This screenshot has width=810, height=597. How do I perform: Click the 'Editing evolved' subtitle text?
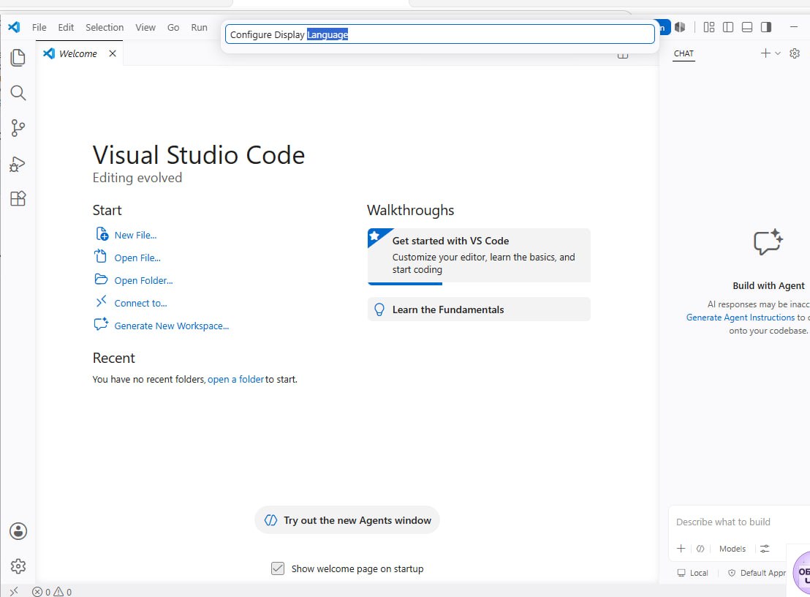coord(137,178)
